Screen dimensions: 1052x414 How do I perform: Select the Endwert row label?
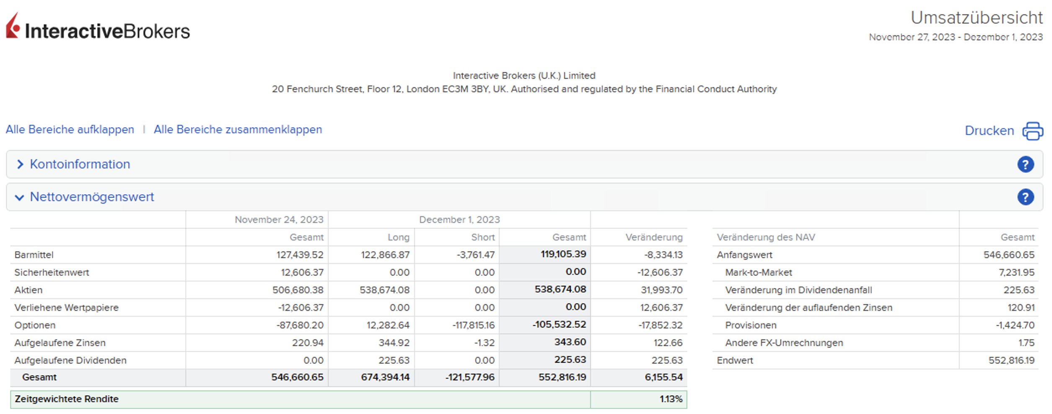pyautogui.click(x=735, y=360)
